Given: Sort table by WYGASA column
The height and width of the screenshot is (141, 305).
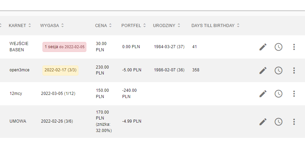Looking at the screenshot, I should (52, 26).
